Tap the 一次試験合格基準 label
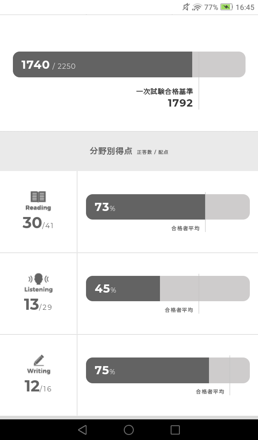This screenshot has height=440, width=258. coord(164,92)
